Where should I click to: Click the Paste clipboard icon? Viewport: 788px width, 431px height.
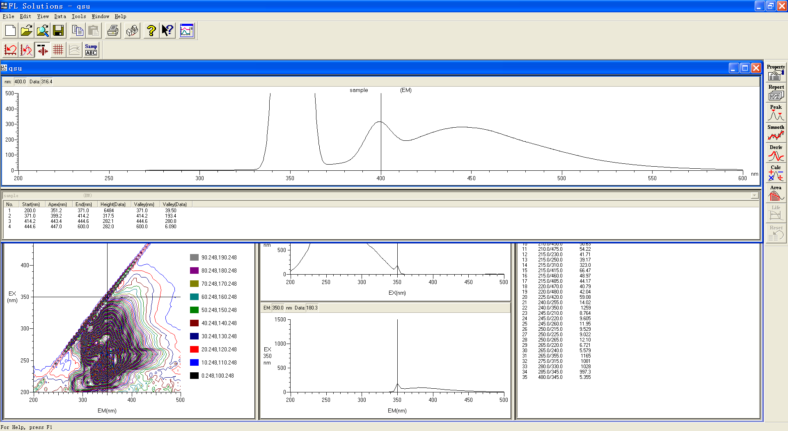point(94,30)
